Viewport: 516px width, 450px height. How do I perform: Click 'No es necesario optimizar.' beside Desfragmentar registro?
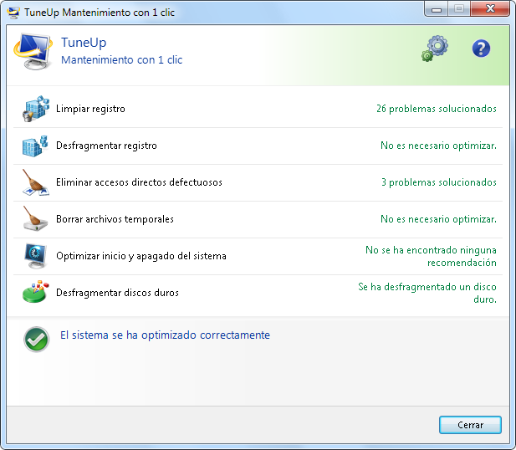(438, 146)
